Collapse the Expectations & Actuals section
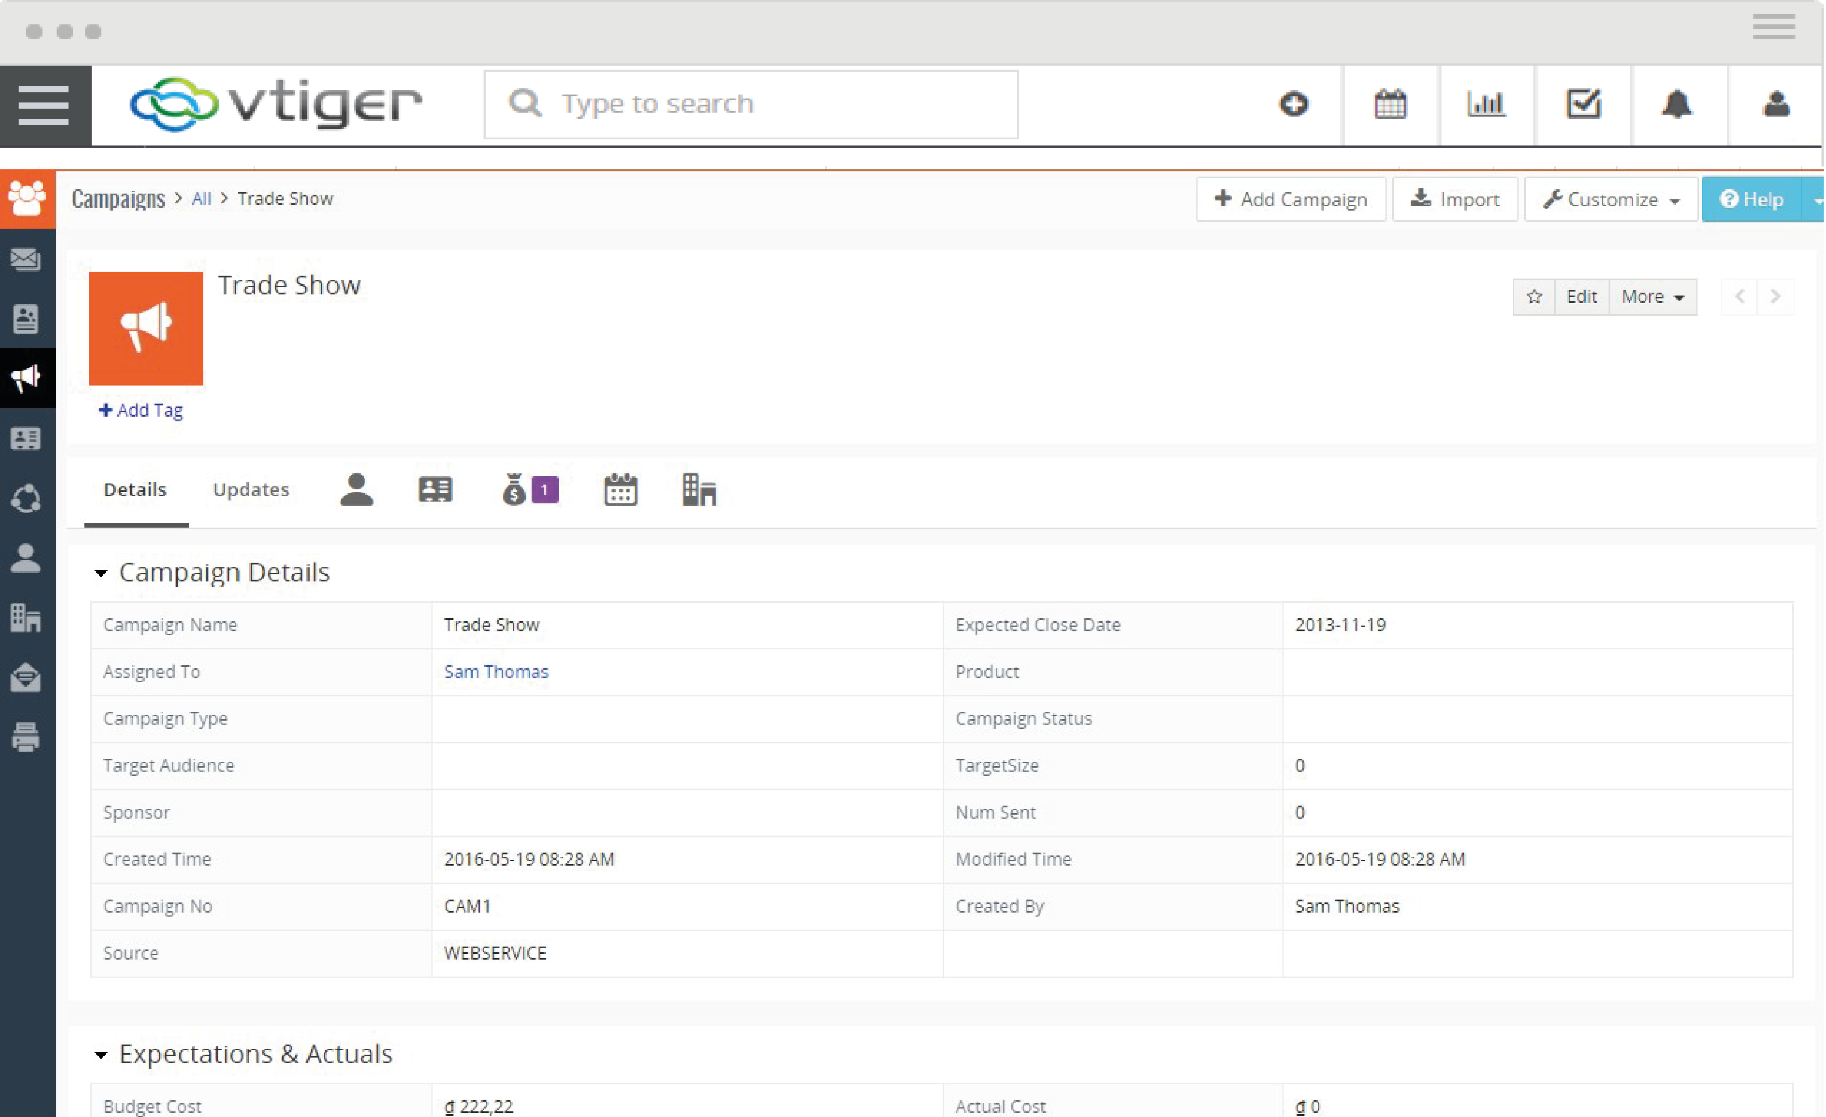Viewport: 1826px width, 1117px height. click(101, 1054)
